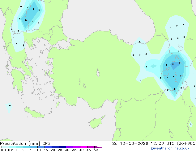Screen dimensions: 196x151
Task: Pick the legend swatch between 10 and 15
Action: pos(41,147)
